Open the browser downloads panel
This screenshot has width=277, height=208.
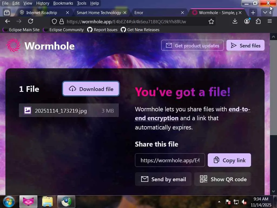click(235, 21)
